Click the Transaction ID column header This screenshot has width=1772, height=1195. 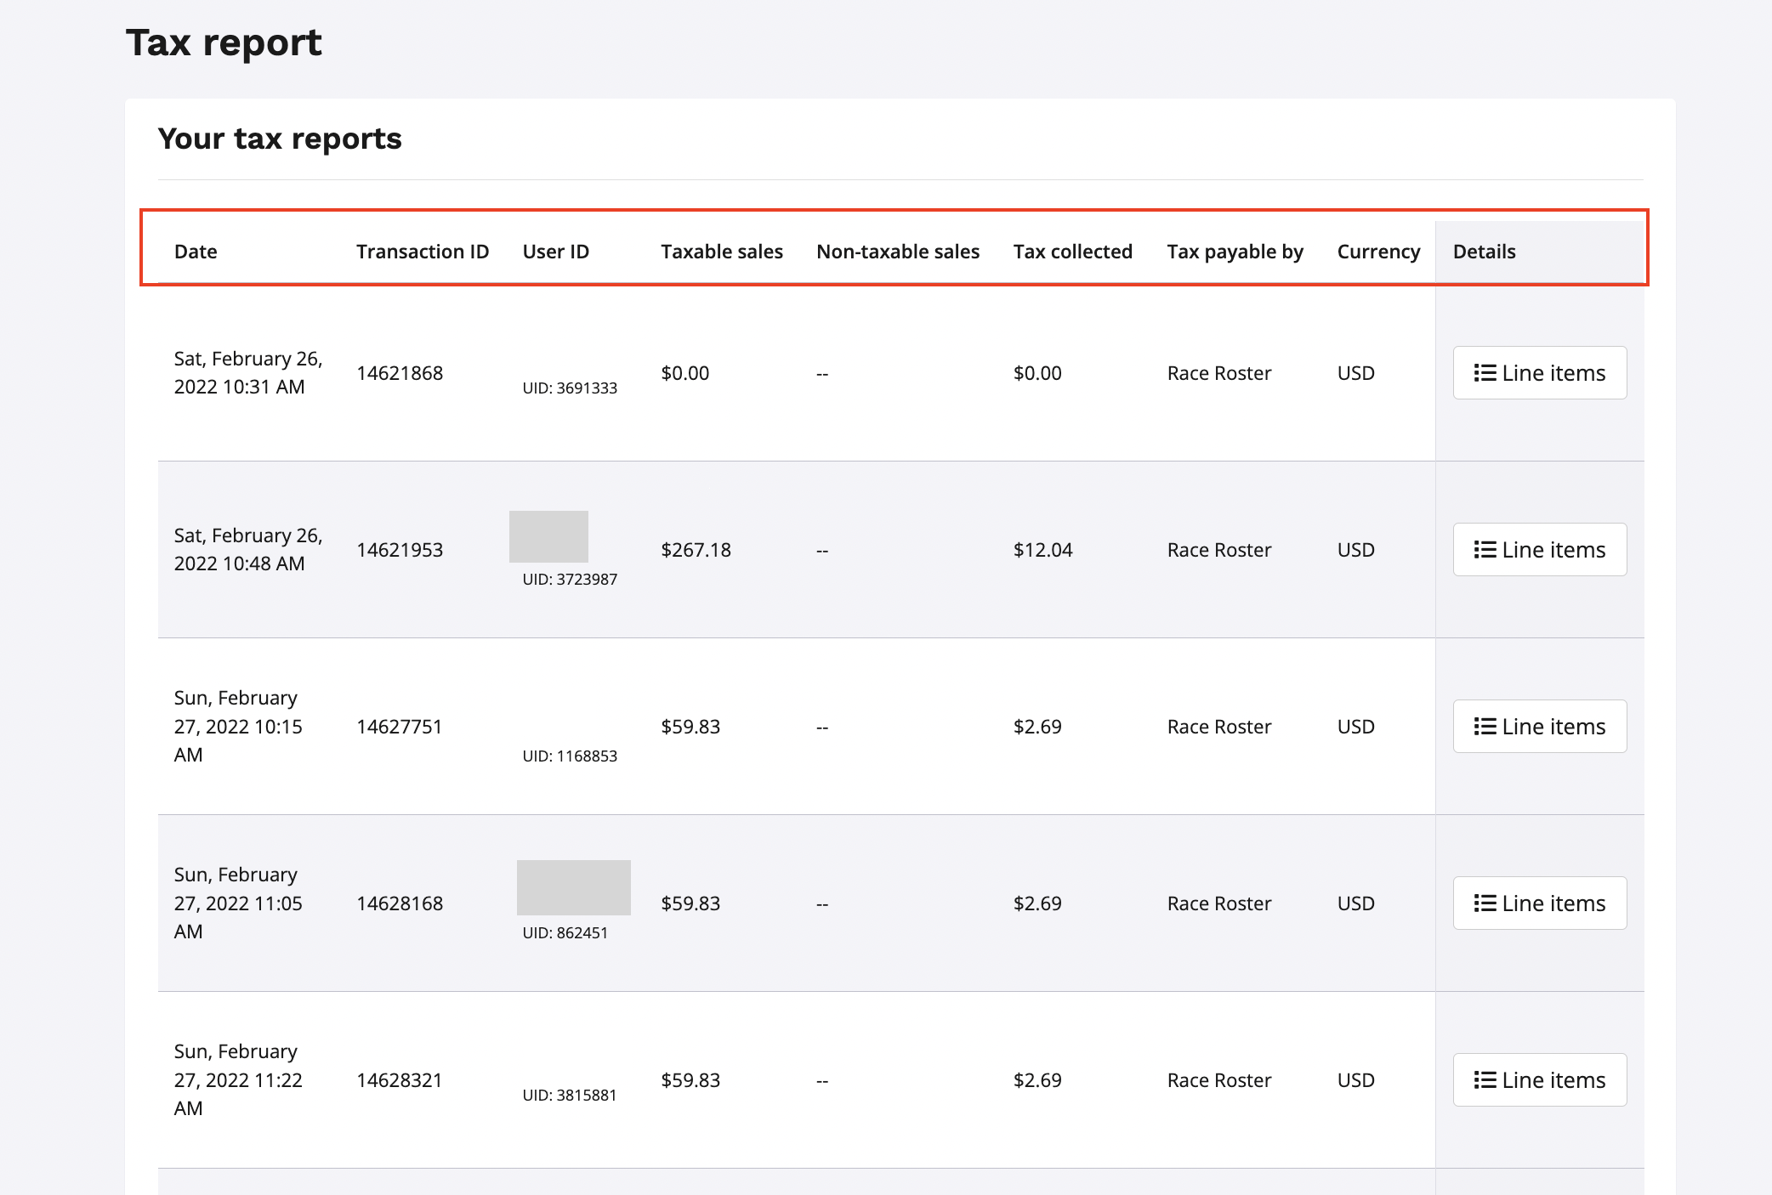(x=423, y=252)
